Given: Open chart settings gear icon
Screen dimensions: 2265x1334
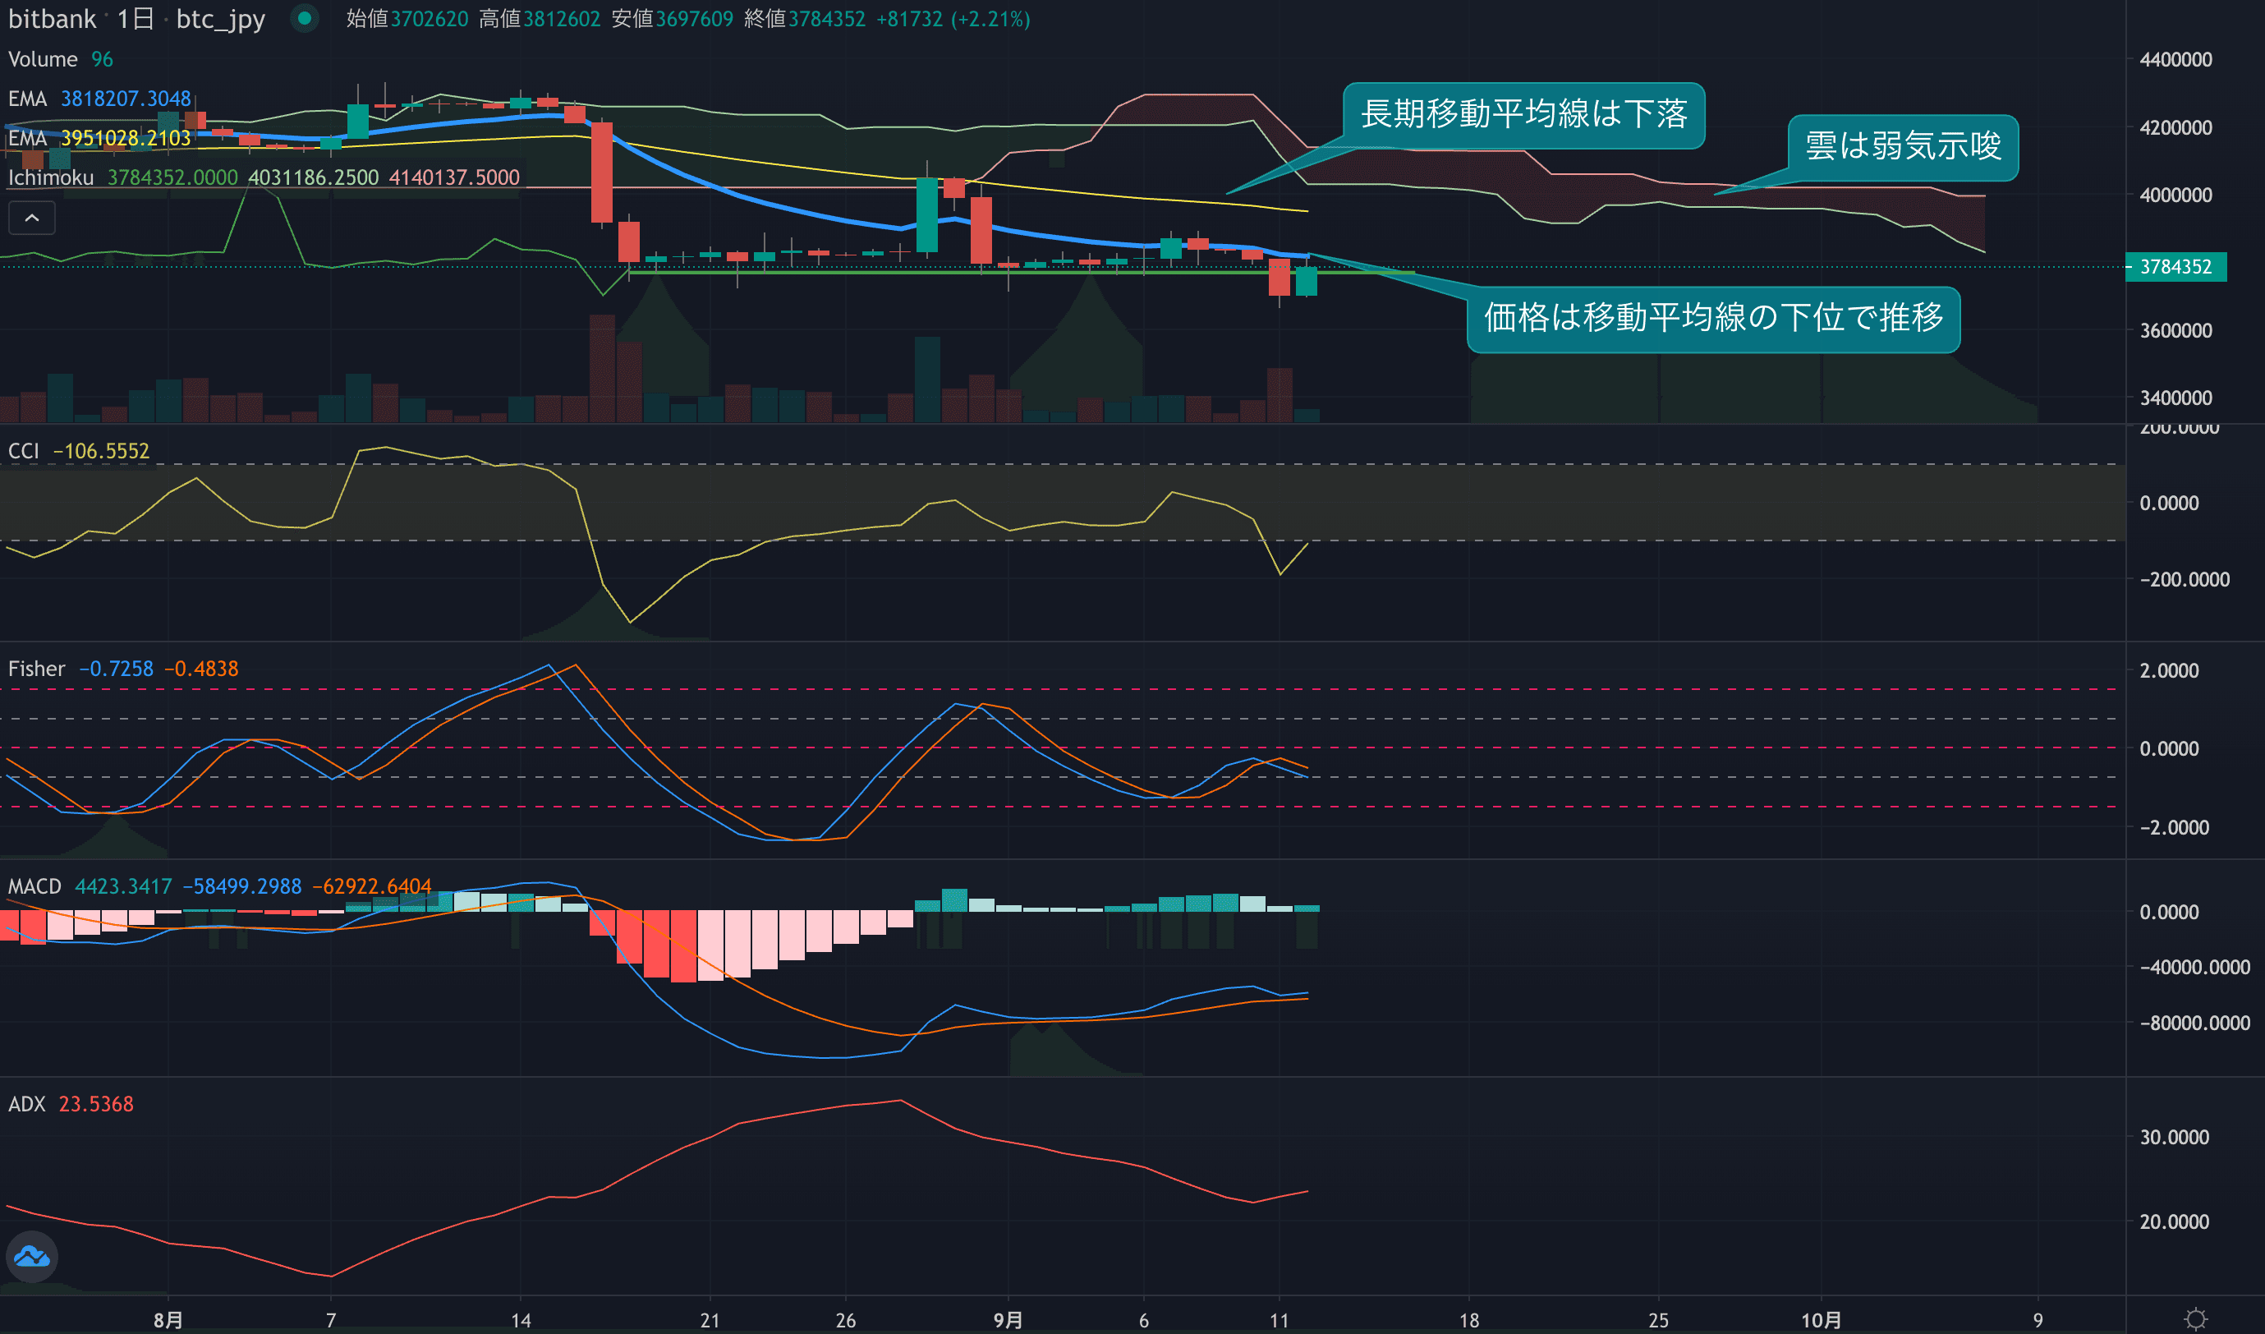Looking at the screenshot, I should [2195, 1318].
